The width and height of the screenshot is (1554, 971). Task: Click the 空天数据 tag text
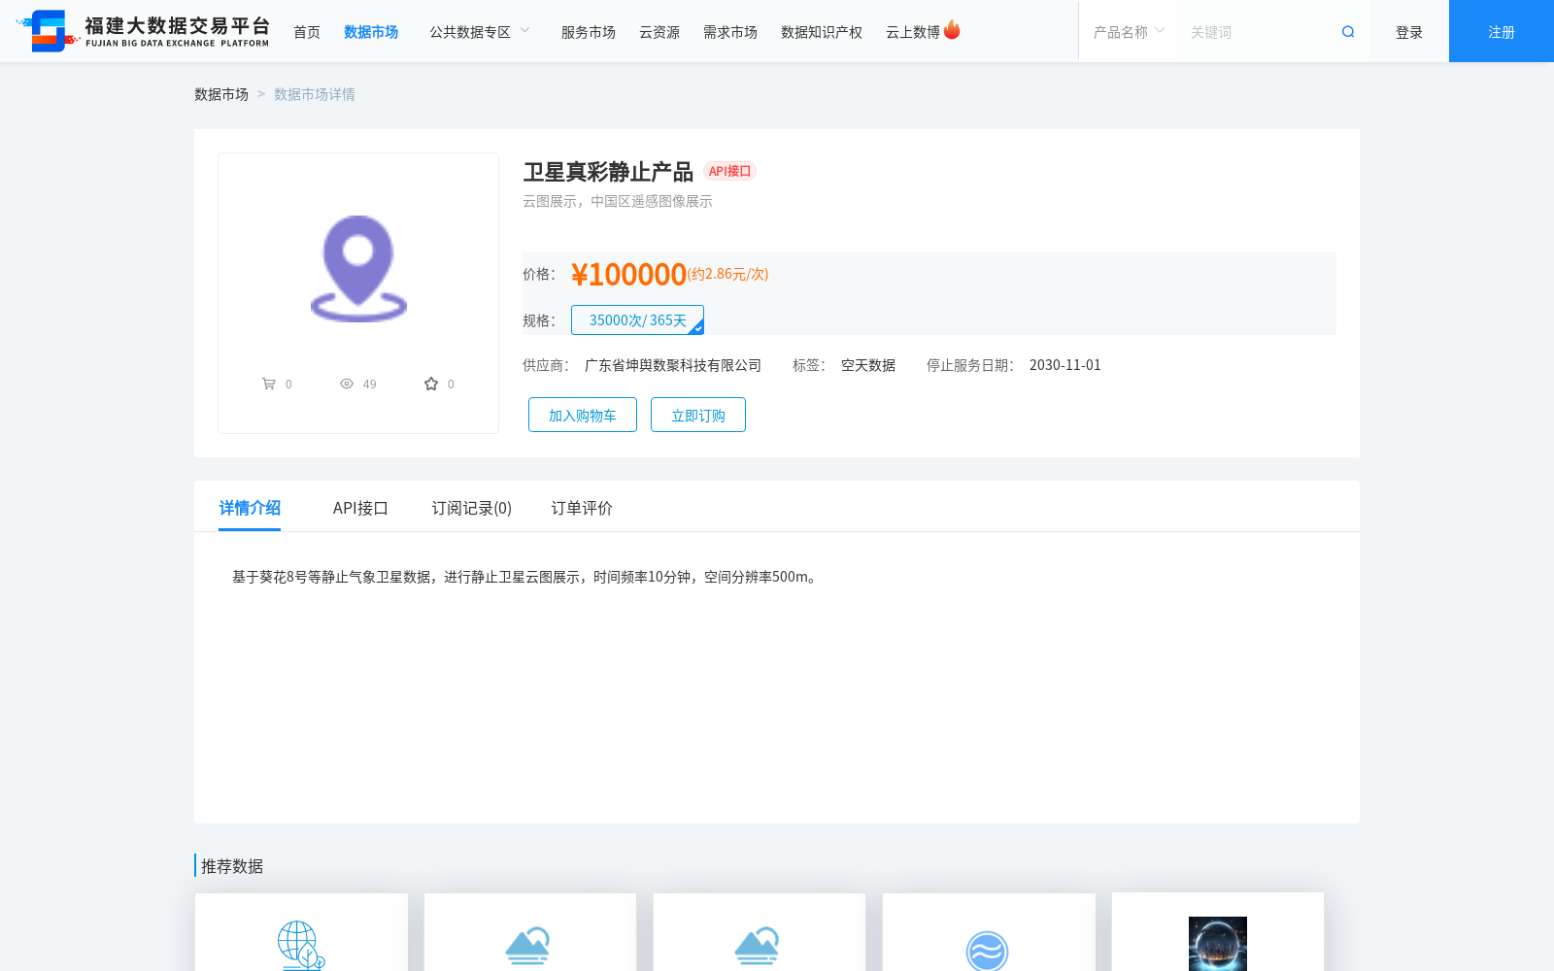click(x=868, y=365)
